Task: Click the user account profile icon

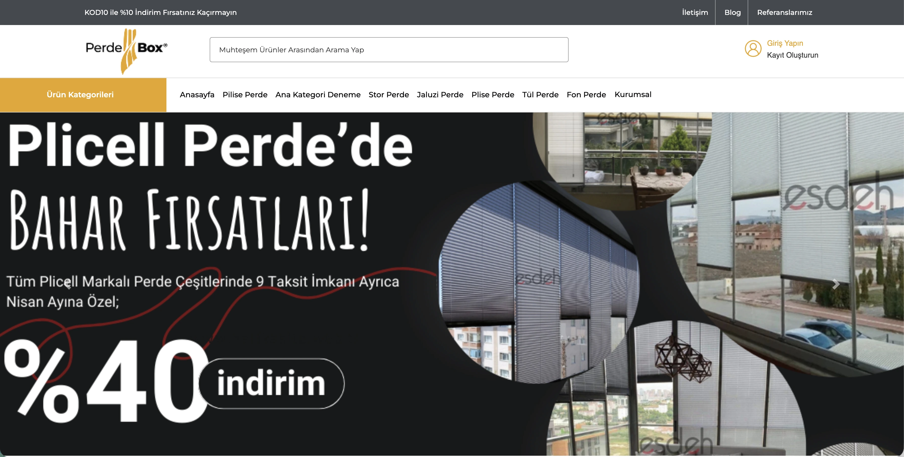Action: 753,49
